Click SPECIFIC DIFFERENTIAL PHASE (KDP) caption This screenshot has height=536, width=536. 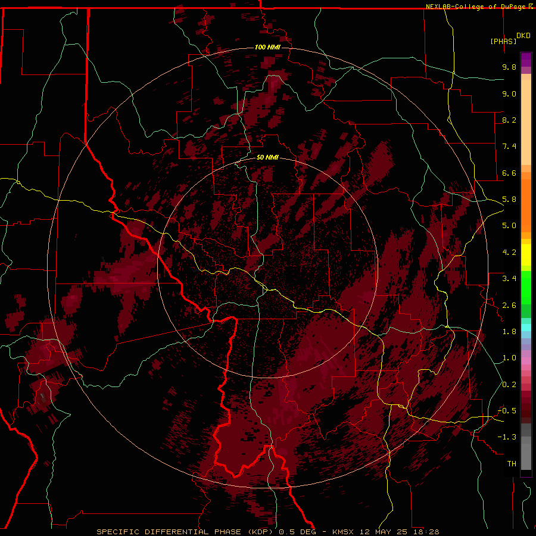coord(184,532)
